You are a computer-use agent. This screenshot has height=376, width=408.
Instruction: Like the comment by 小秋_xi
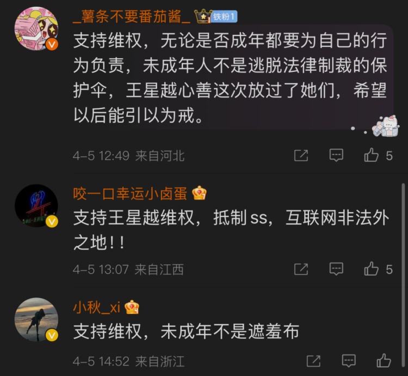384,361
